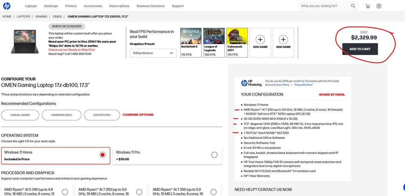Image resolution: width=405 pixels, height=196 pixels.
Task: Click the Prequalify Now link
Action: click(x=303, y=85)
